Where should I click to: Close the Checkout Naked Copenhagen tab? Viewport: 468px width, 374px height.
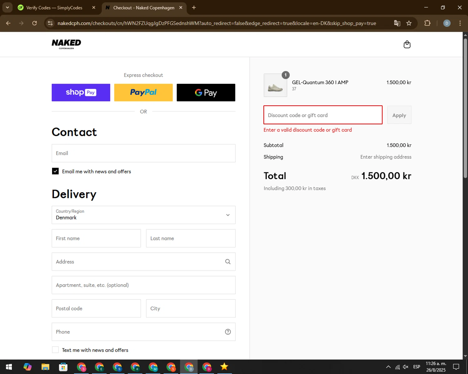pos(181,7)
